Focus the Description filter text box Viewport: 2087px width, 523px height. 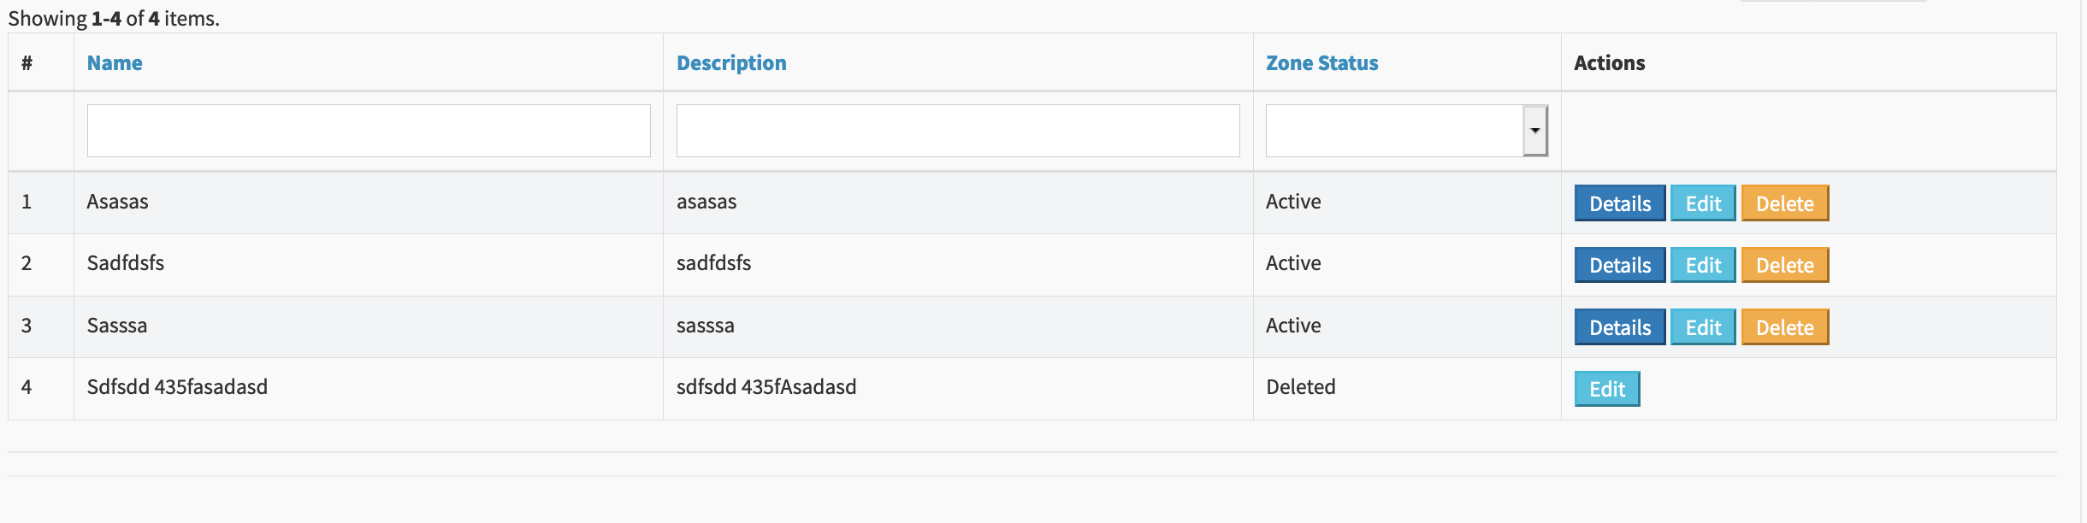[x=958, y=131]
